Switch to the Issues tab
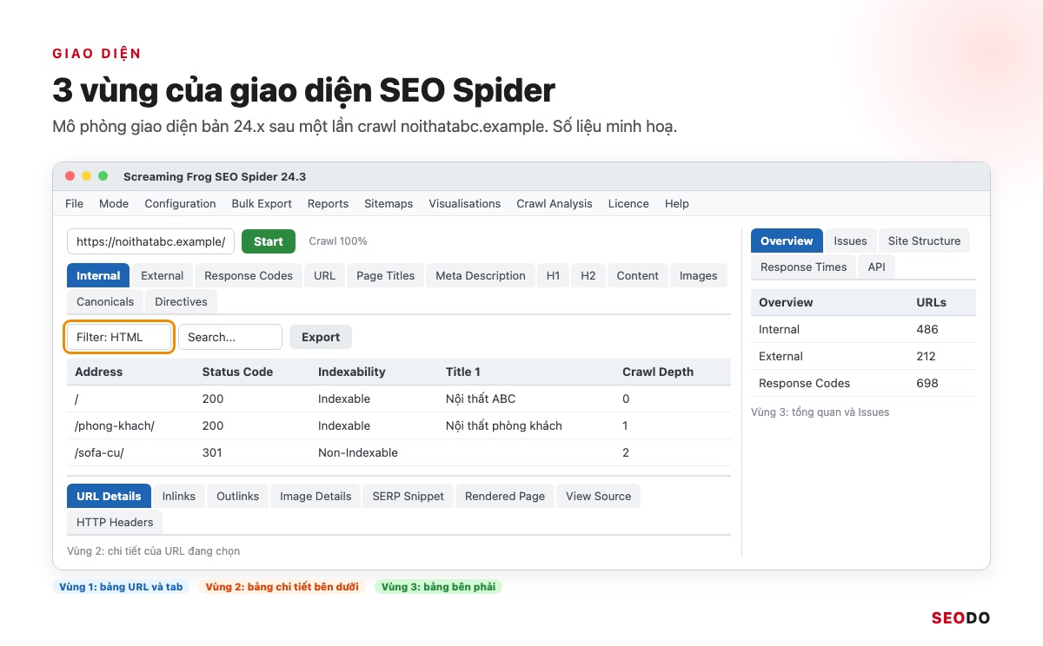 click(850, 241)
